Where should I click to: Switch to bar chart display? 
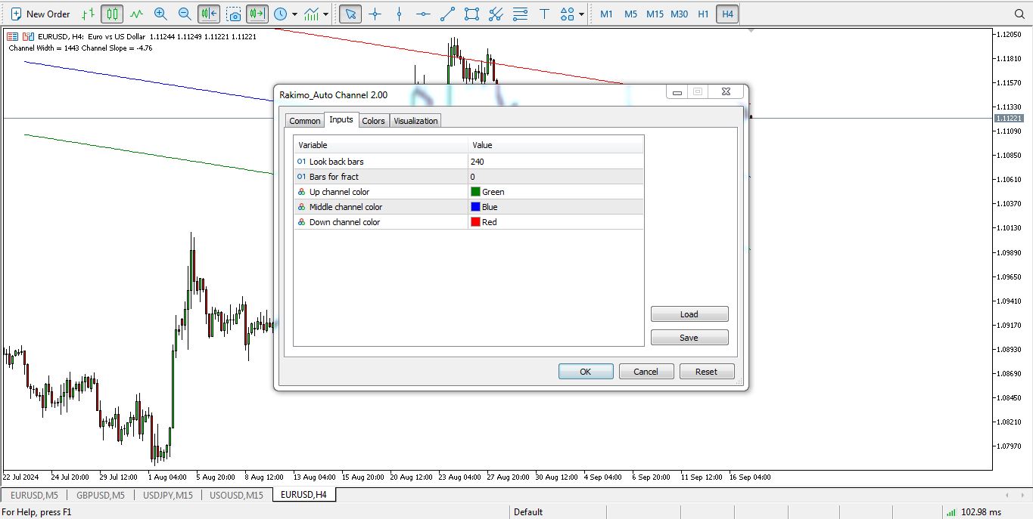(89, 14)
